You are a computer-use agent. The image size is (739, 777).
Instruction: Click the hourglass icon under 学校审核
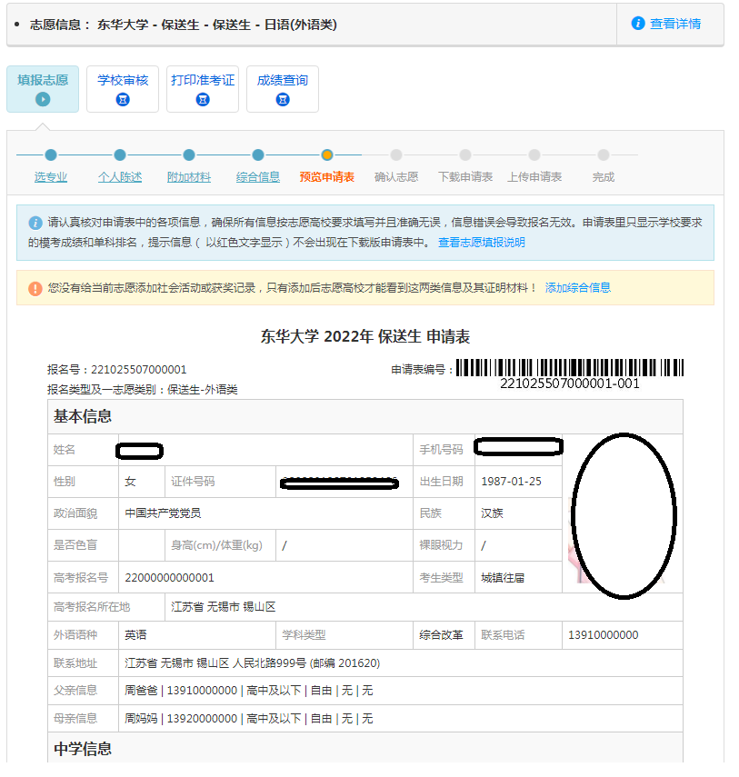(x=123, y=99)
